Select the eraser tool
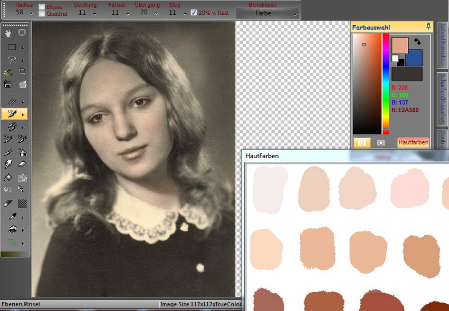The image size is (449, 311). click(x=22, y=164)
